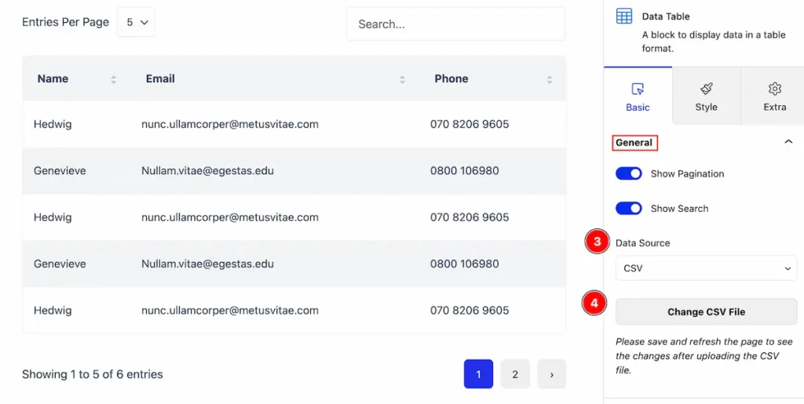
Task: Open Entries Per Page dropdown
Action: [136, 22]
